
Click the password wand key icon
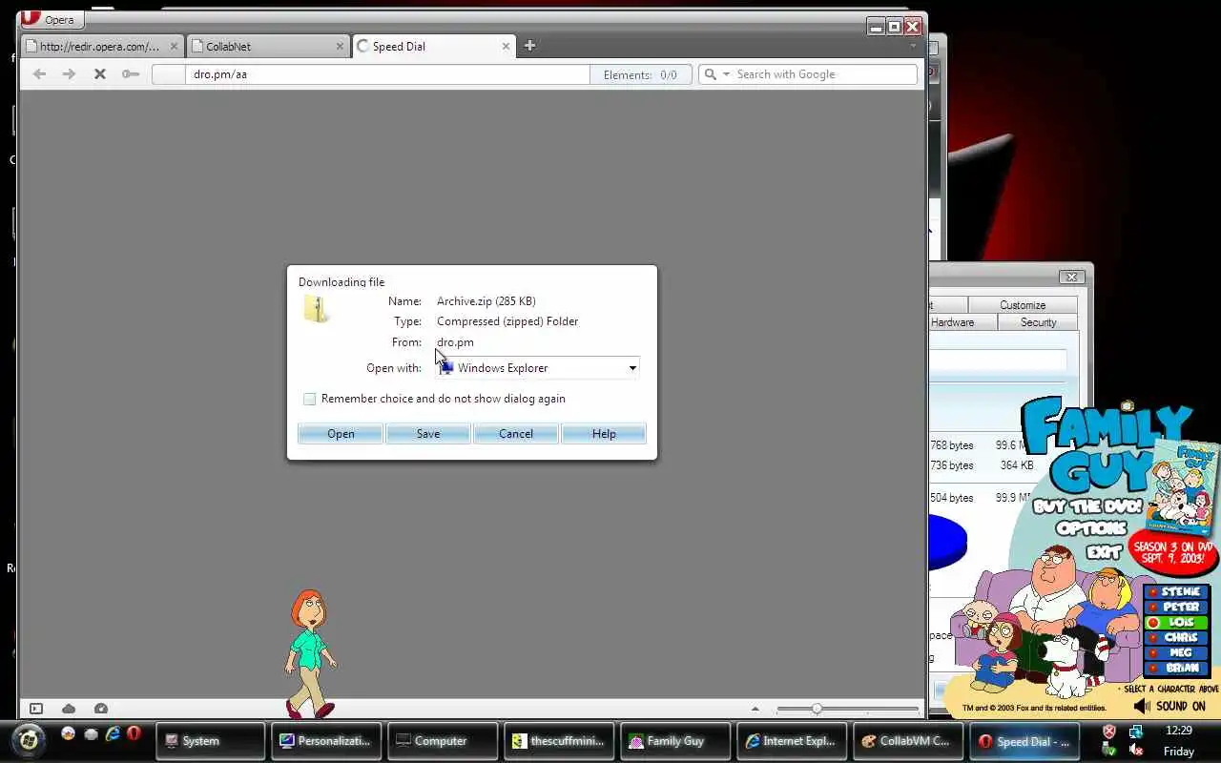pos(131,73)
